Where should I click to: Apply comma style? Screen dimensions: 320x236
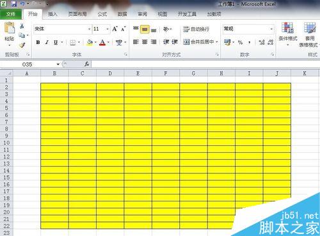tap(249, 43)
